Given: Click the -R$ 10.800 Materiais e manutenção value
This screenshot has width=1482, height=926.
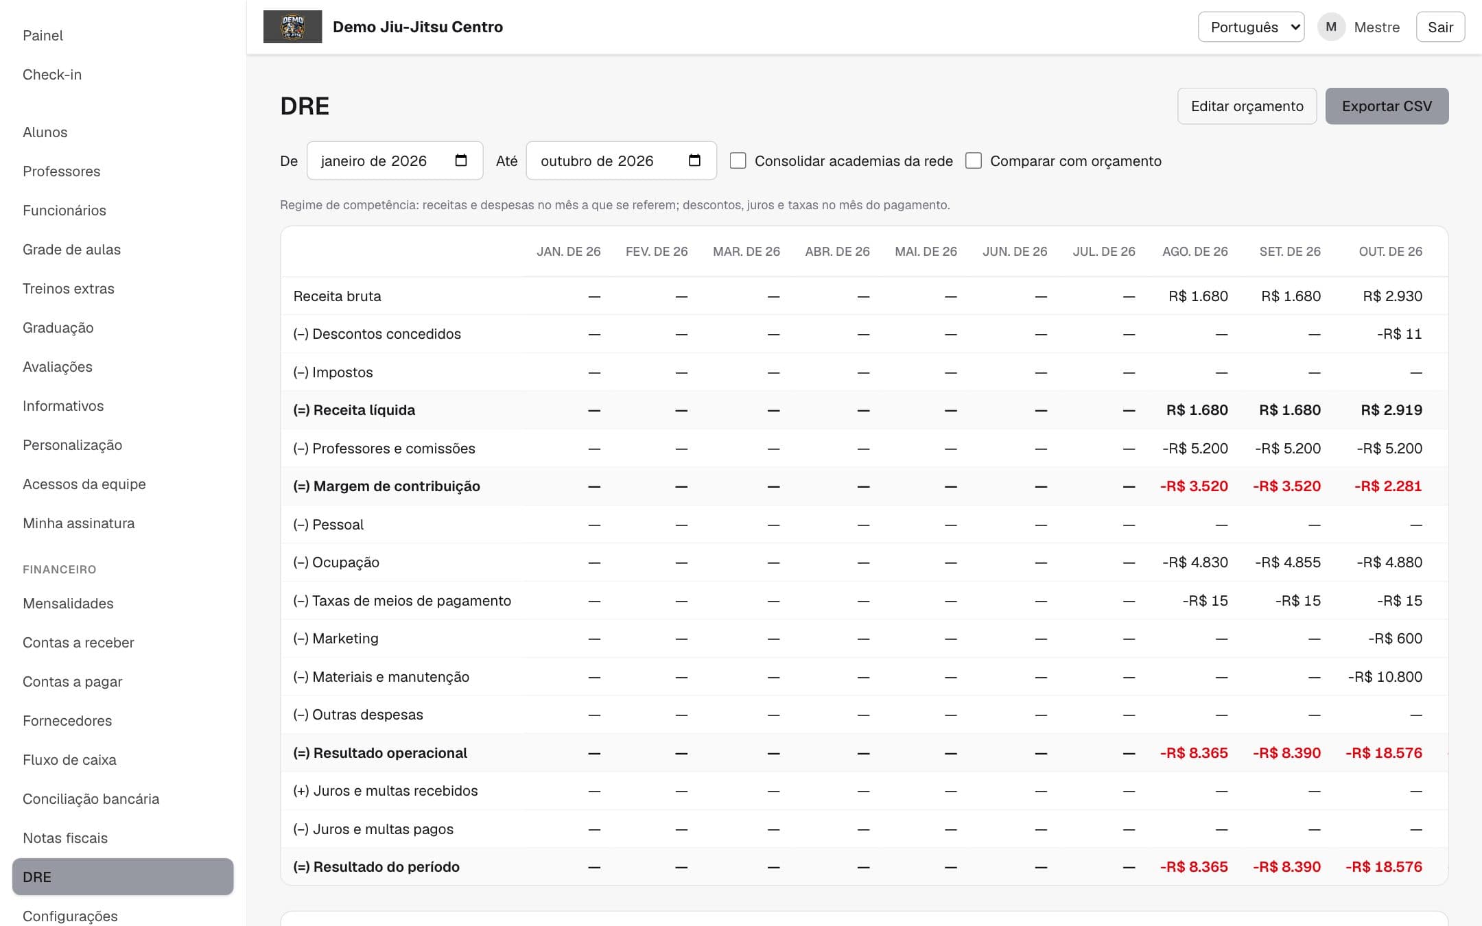Looking at the screenshot, I should [1385, 677].
